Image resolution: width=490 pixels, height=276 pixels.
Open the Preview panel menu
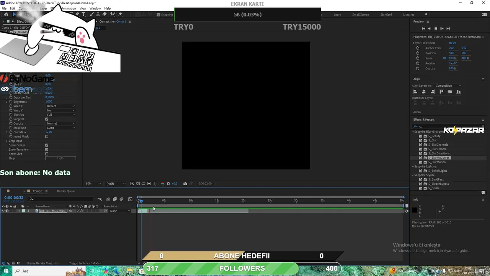click(x=428, y=21)
